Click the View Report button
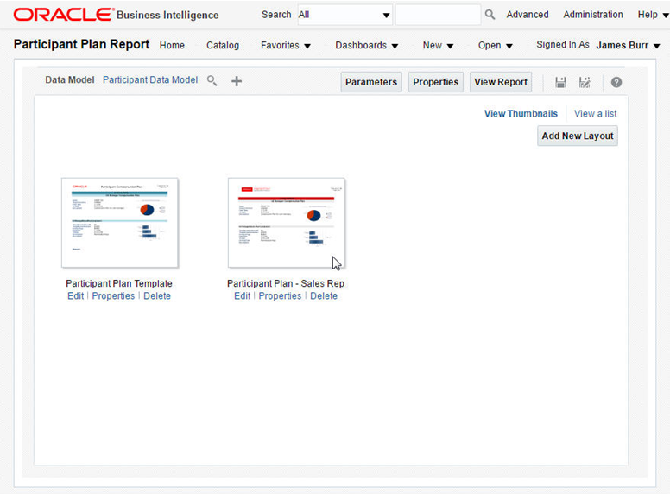 (x=501, y=82)
